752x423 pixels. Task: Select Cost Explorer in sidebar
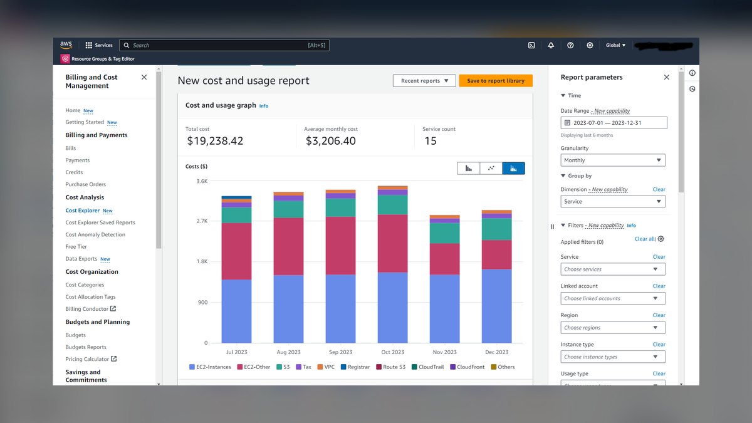tap(83, 211)
